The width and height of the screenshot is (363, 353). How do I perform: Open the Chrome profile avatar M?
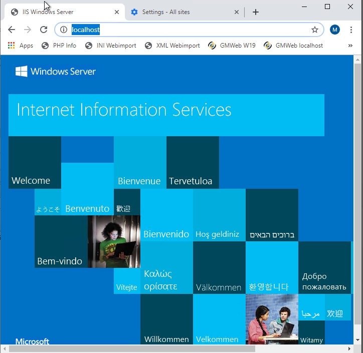(335, 30)
